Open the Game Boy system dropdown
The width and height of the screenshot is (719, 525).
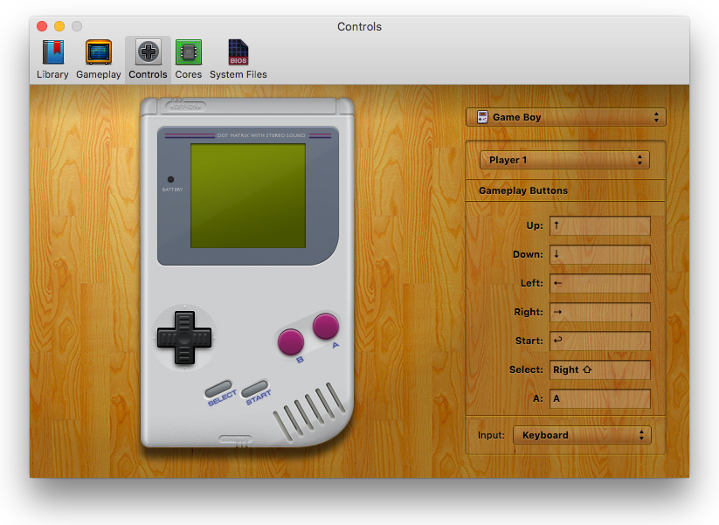tap(566, 117)
